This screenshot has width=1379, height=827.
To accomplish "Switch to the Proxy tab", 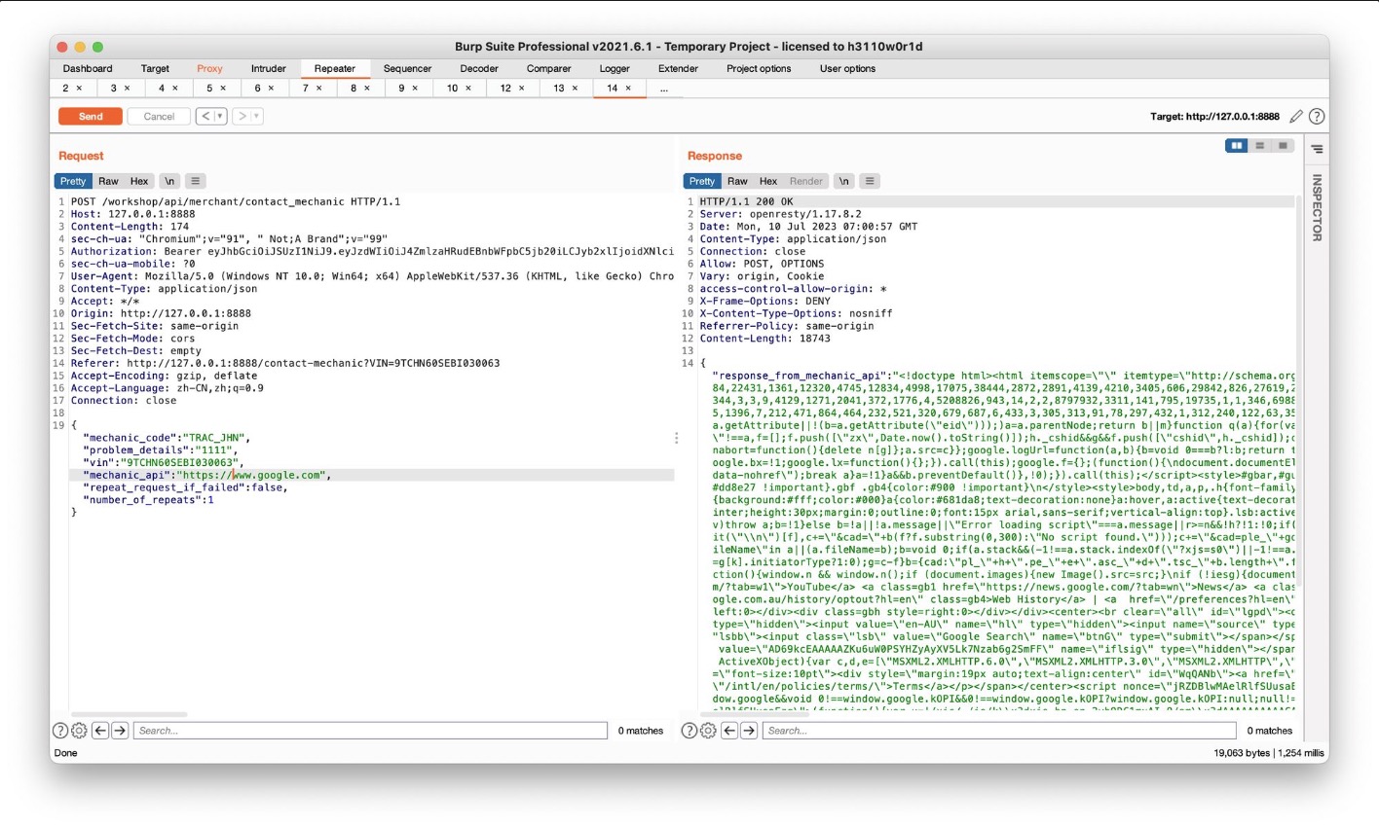I will pyautogui.click(x=209, y=69).
